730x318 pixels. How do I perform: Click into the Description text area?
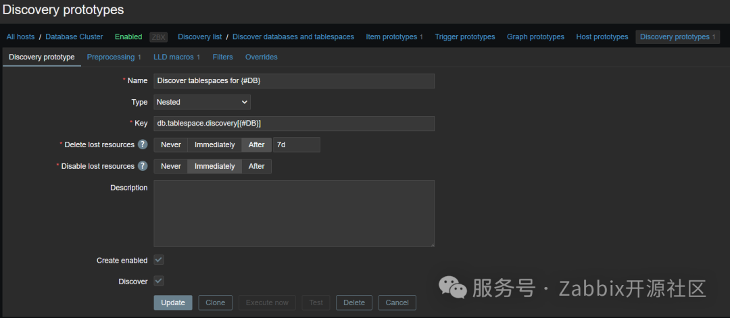tap(293, 213)
